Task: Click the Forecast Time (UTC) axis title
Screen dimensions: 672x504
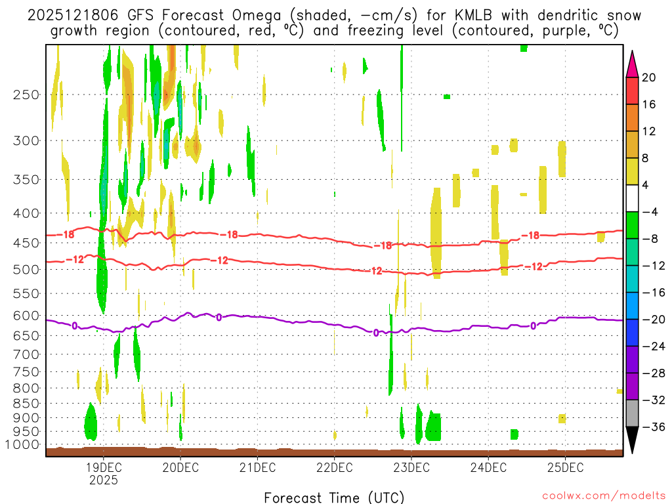Action: (x=334, y=497)
